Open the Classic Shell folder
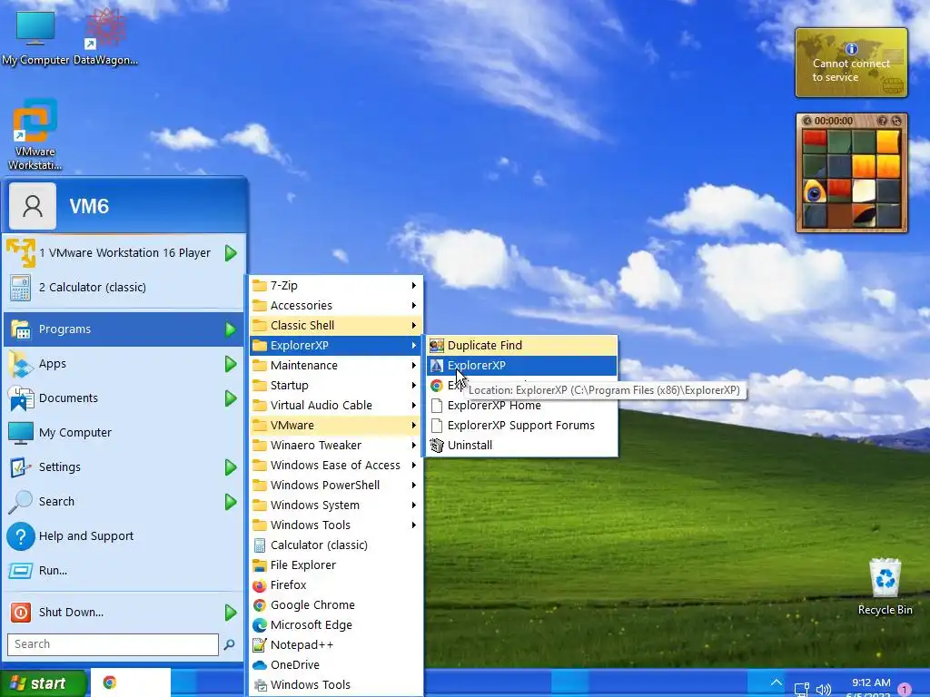Image resolution: width=930 pixels, height=697 pixels. point(336,326)
